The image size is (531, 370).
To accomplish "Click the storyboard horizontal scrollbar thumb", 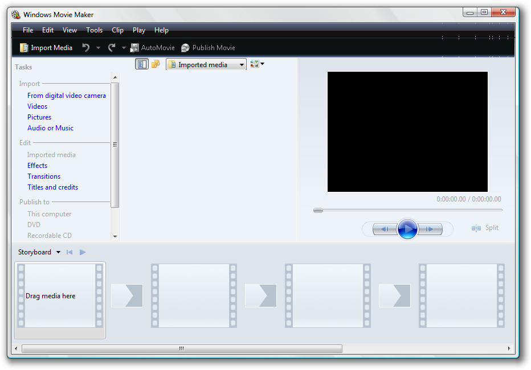I will 182,349.
